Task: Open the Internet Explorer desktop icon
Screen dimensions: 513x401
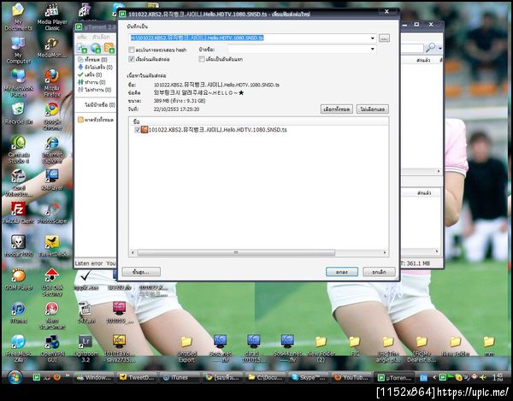Action: pyautogui.click(x=52, y=150)
